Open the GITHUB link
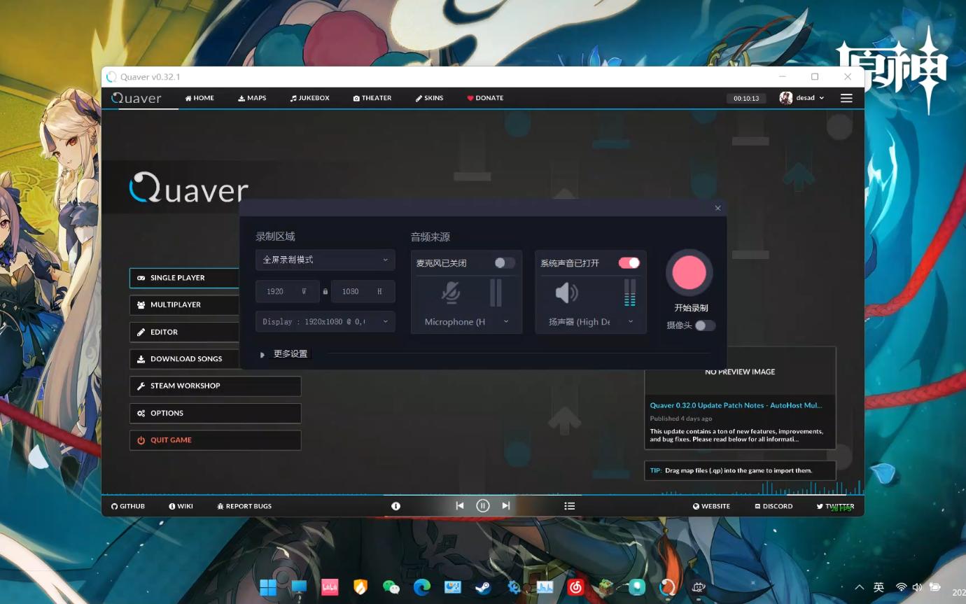Viewport: 966px width, 604px height. coord(128,506)
